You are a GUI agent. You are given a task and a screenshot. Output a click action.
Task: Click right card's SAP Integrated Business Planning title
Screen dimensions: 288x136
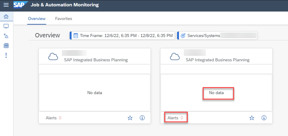click(x=218, y=60)
